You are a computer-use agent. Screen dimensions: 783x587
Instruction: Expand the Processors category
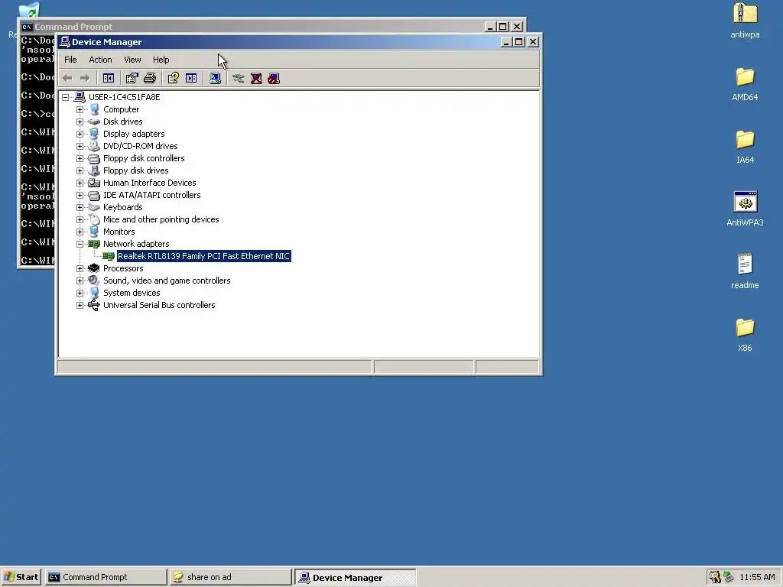80,268
